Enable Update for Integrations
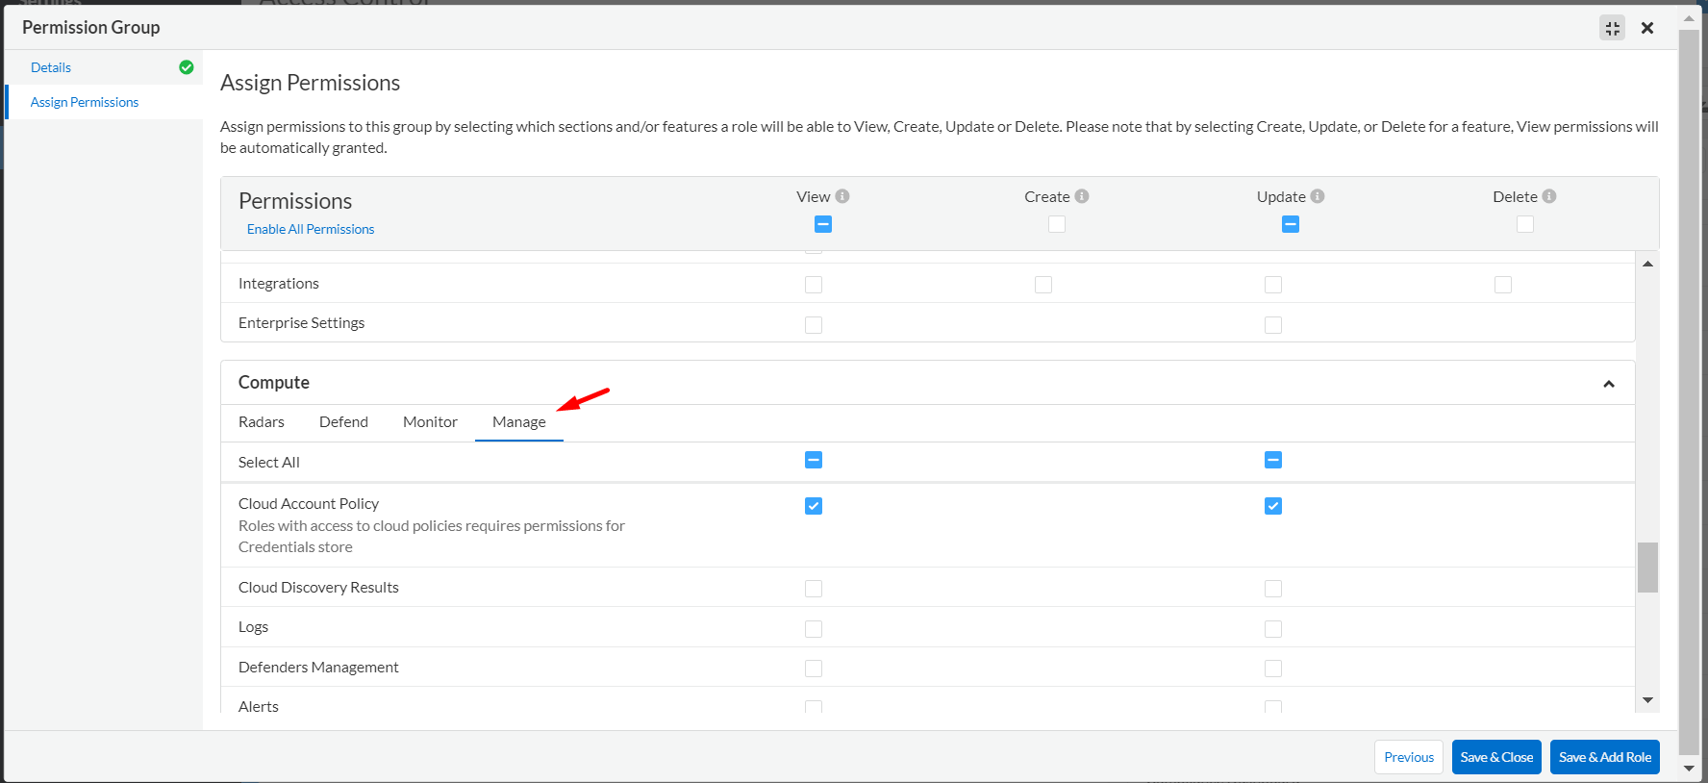1708x783 pixels. [1273, 285]
